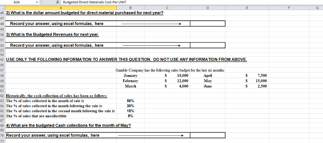Viewport: 323px width, 143px height.
Task: Select row 48 header
Action: (3, 24)
